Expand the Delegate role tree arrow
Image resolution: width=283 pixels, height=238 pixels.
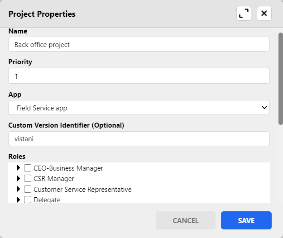pyautogui.click(x=19, y=200)
